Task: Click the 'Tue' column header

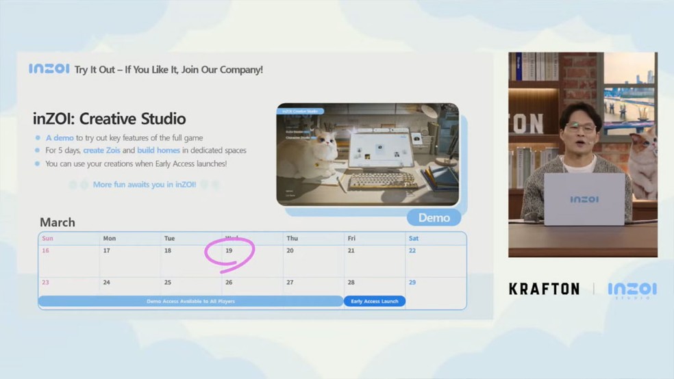Action: (x=169, y=238)
